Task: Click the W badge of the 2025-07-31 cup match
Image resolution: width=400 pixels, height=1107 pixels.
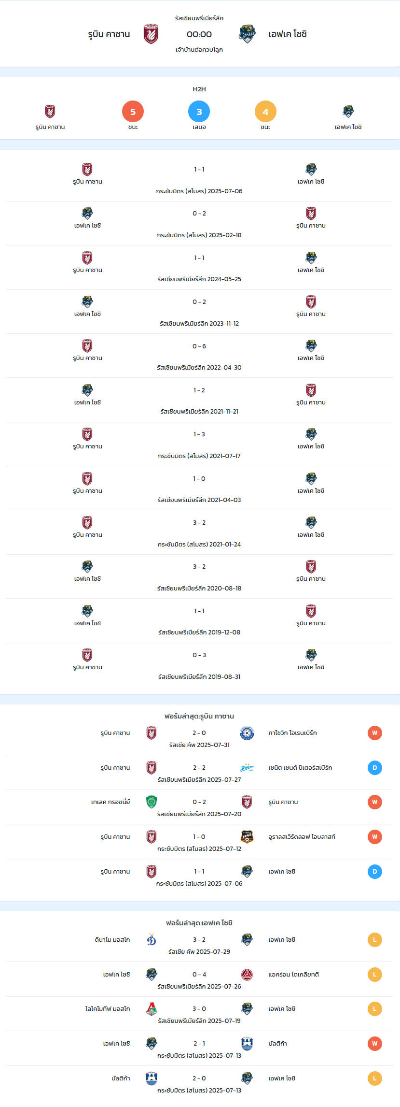Action: click(x=375, y=733)
